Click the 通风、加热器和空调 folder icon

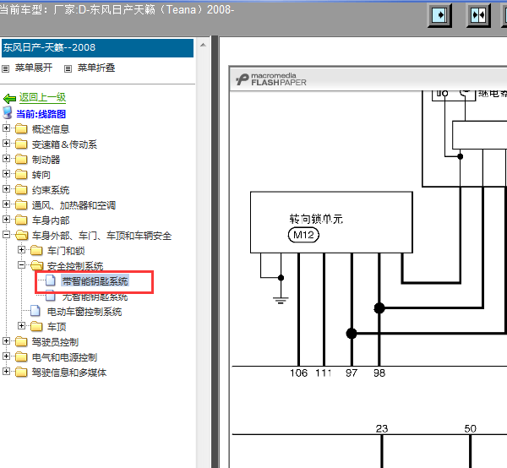[x=21, y=204]
